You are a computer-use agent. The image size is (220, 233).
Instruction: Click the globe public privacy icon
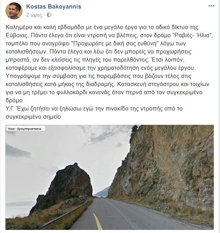49,15
